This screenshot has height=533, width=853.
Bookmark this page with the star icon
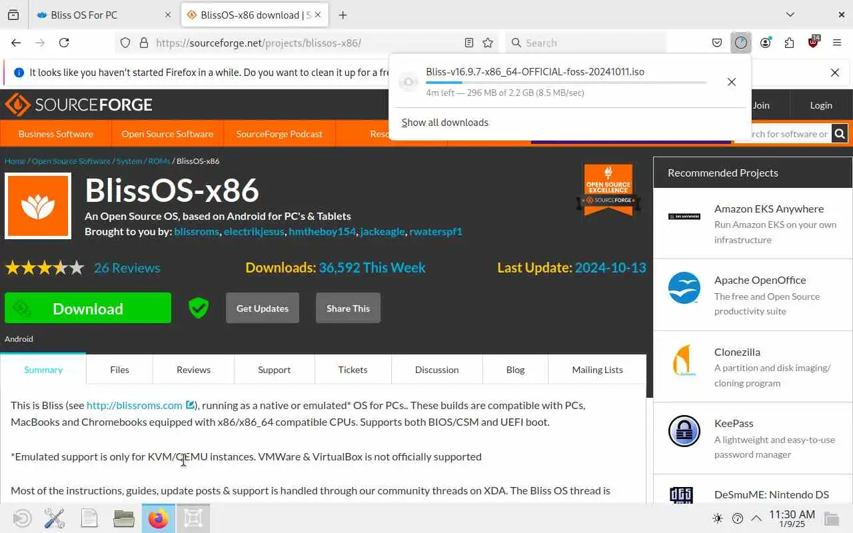coord(488,43)
